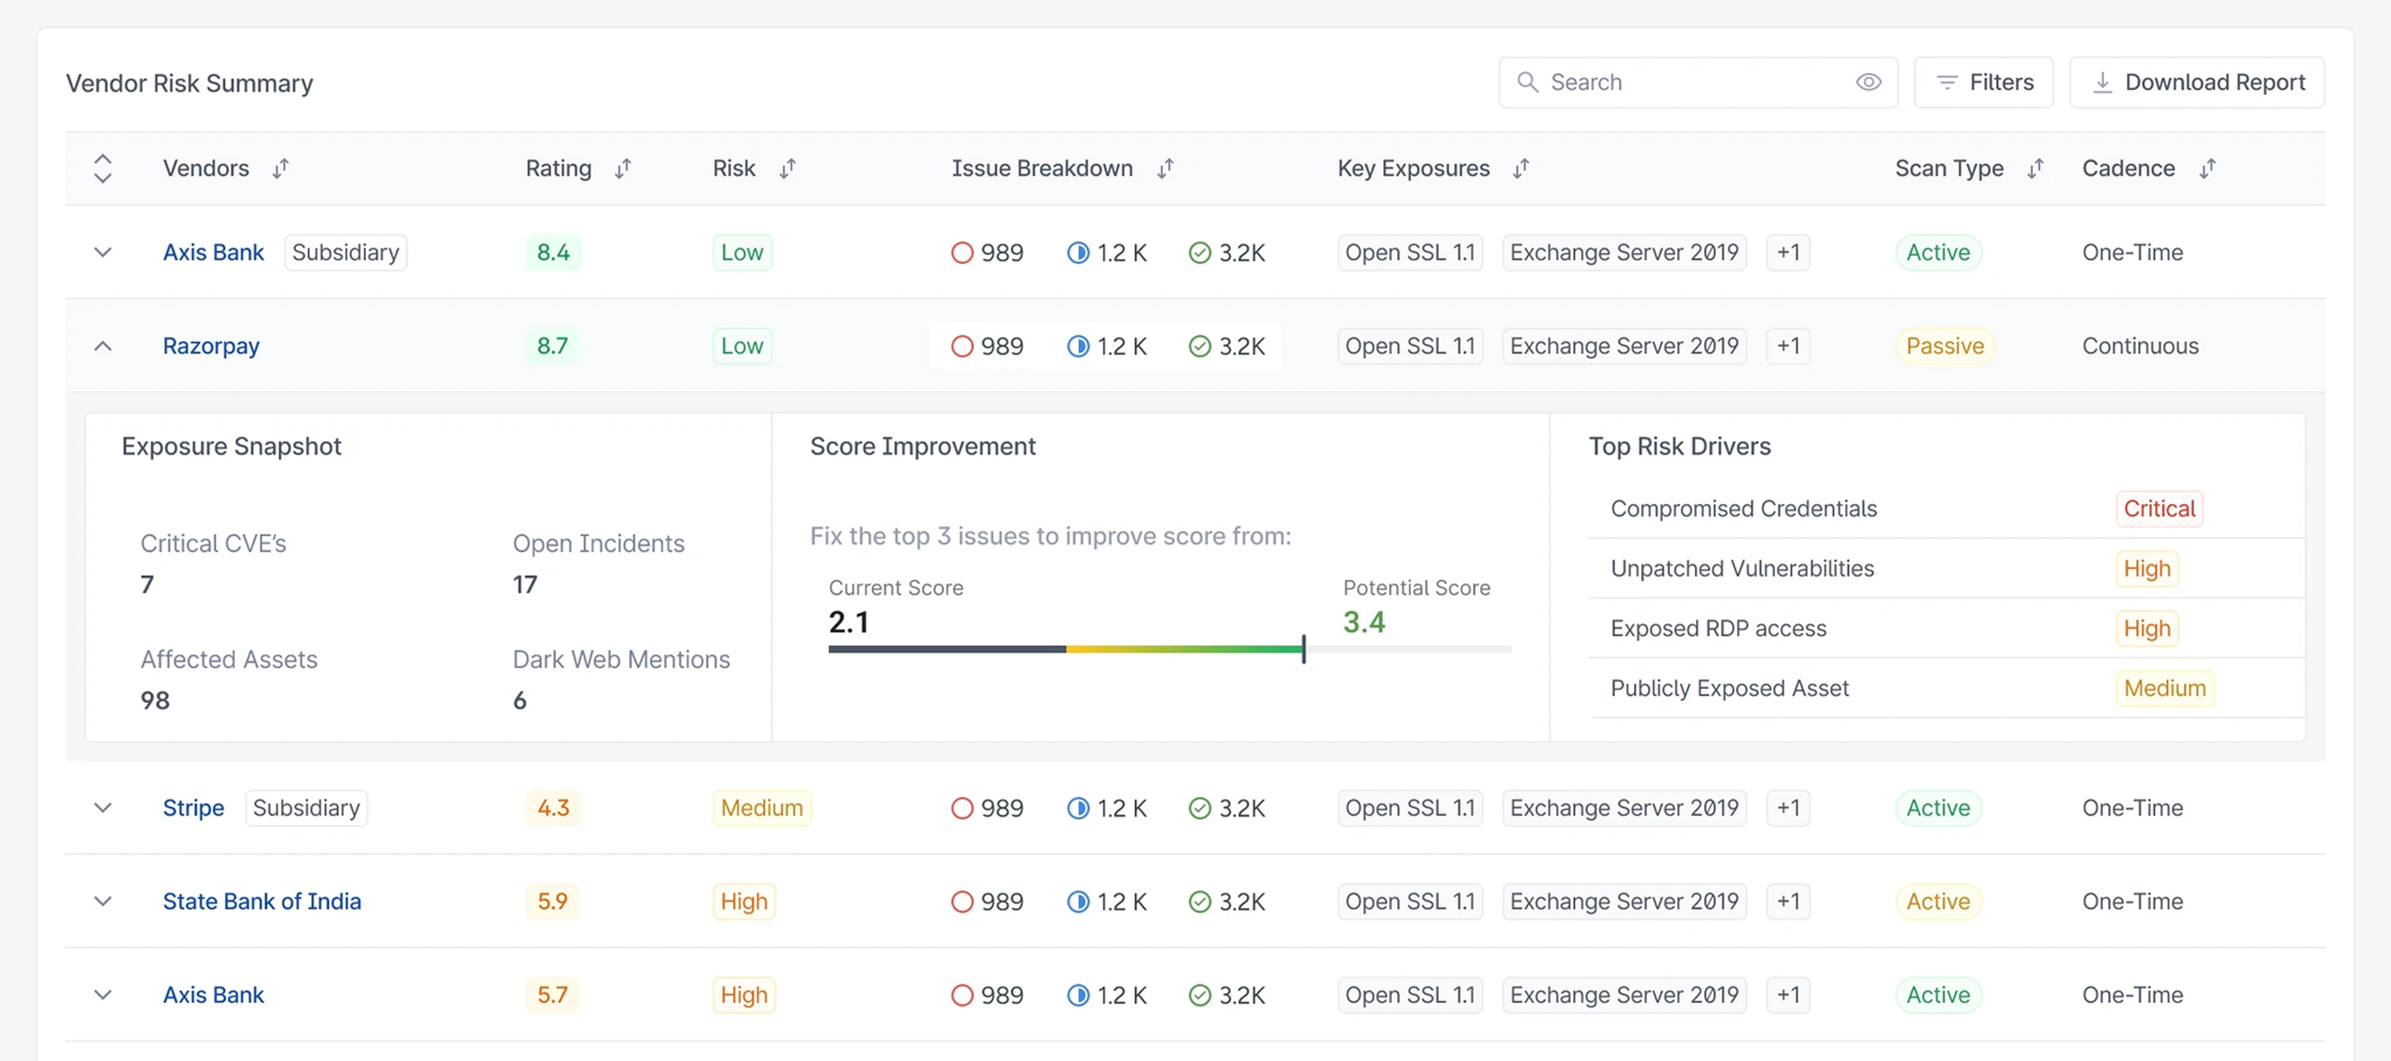
Task: Sort by Risk column arrow icon
Action: [787, 168]
